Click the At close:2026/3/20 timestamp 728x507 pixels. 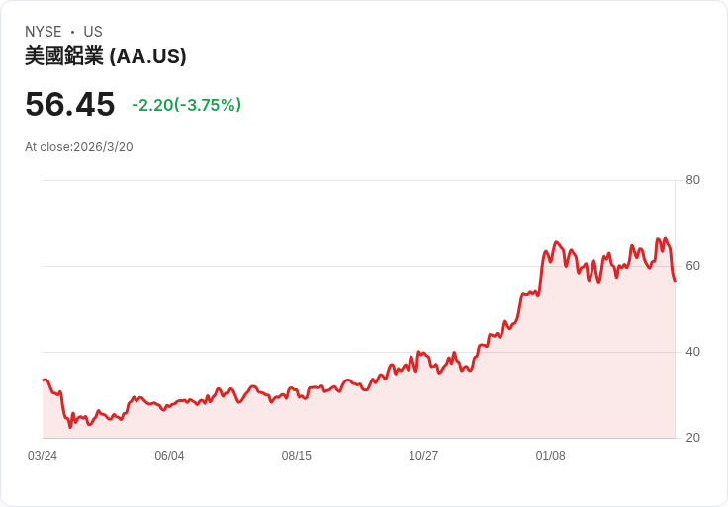pos(79,147)
